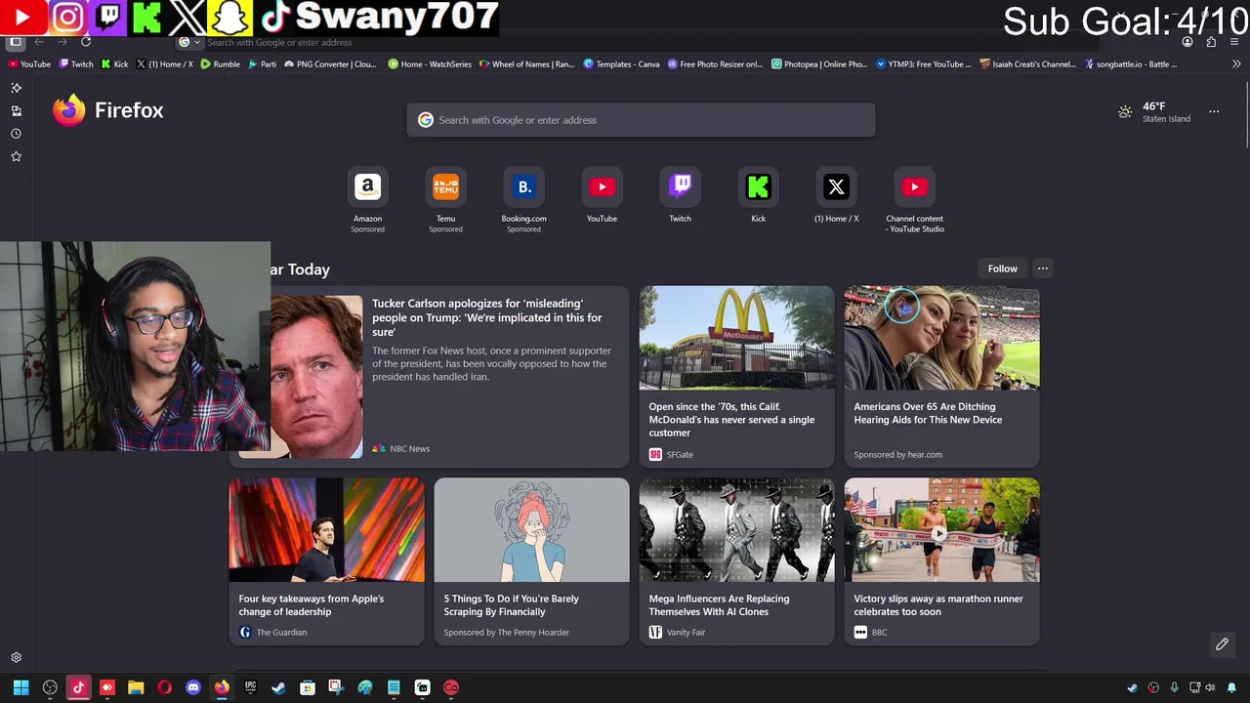The image size is (1250, 703).
Task: Open 5 Things To Do If Barely Scraping By
Action: pyautogui.click(x=512, y=605)
